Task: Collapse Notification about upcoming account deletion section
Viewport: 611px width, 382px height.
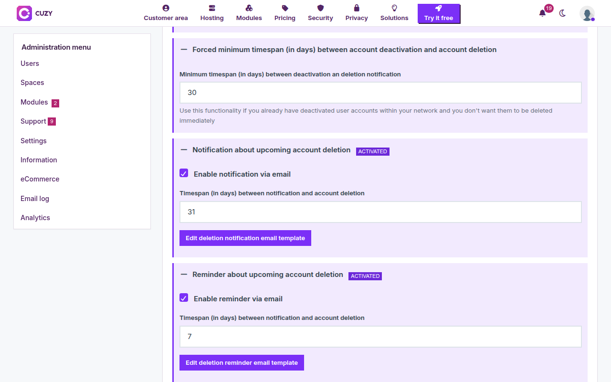Action: pyautogui.click(x=184, y=150)
